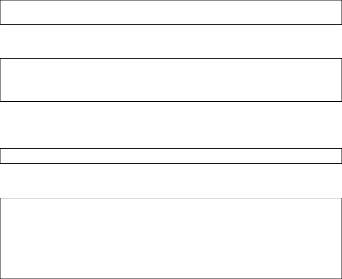Click blank gap between second box and thinnest box
The width and height of the screenshot is (342, 279).
[x=171, y=125]
